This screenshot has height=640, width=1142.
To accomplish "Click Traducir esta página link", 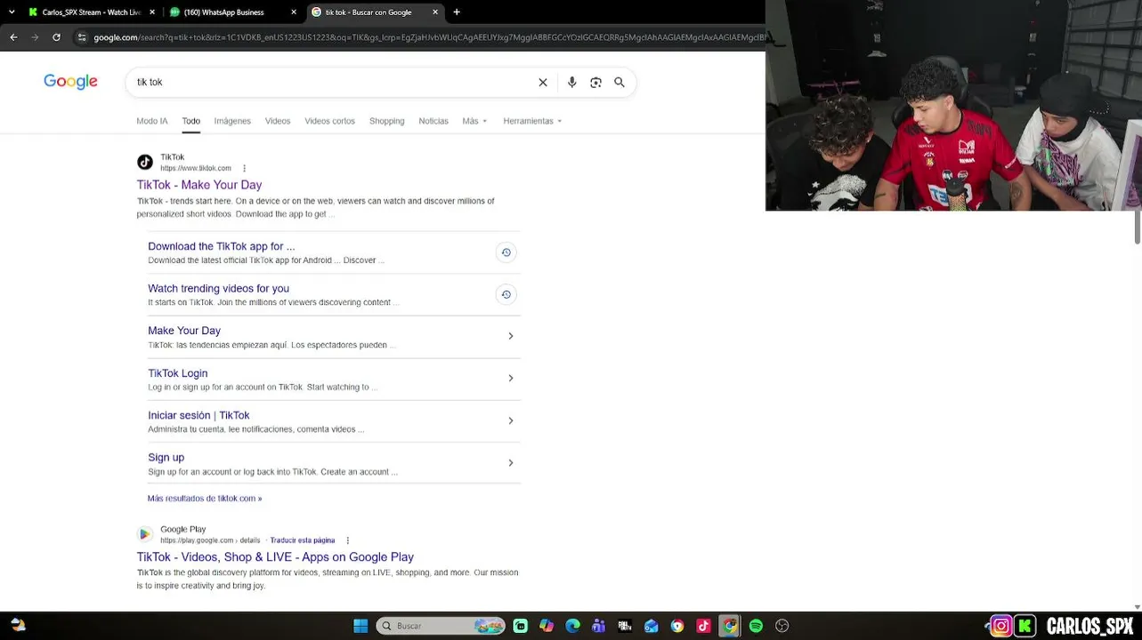I will (303, 540).
